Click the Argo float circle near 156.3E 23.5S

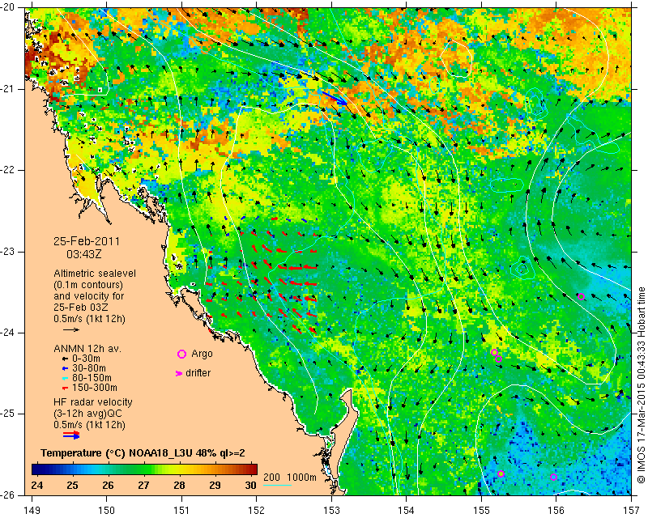pyautogui.click(x=581, y=296)
